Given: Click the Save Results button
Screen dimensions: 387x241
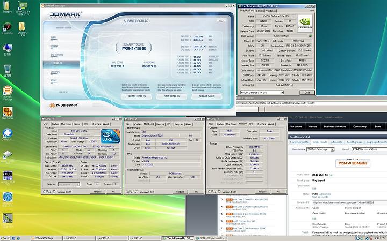Looking at the screenshot, I should pyautogui.click(x=172, y=96).
